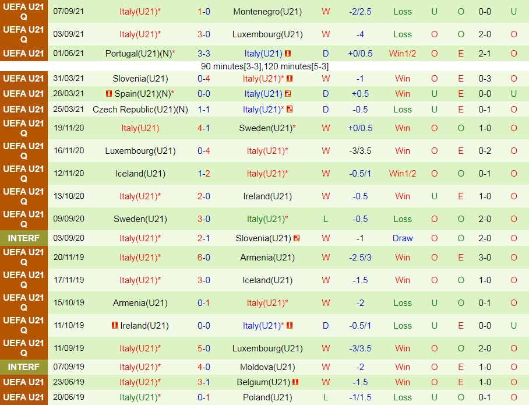529x405 pixels.
Task: Click the 5-0 score against Luxembourg(U21)
Action: click(204, 348)
